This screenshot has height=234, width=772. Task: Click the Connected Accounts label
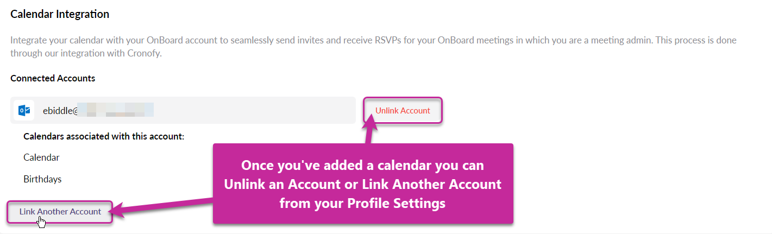[x=53, y=78]
